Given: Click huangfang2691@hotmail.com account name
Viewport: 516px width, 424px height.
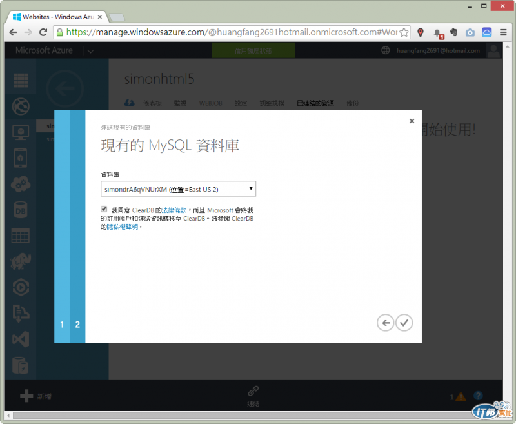Looking at the screenshot, I should 438,51.
